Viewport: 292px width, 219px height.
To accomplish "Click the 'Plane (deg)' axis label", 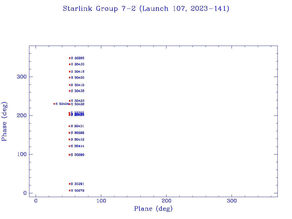I will [153, 208].
